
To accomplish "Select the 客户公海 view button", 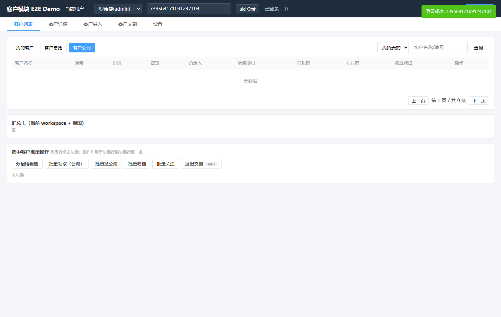I will click(82, 48).
